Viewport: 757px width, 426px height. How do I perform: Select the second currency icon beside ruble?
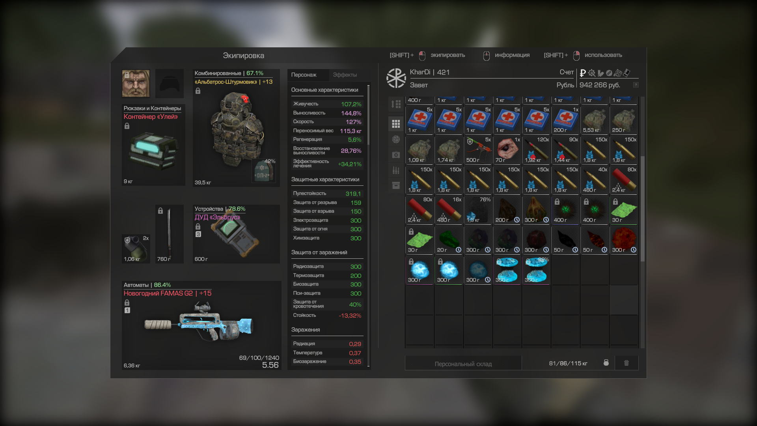click(591, 73)
